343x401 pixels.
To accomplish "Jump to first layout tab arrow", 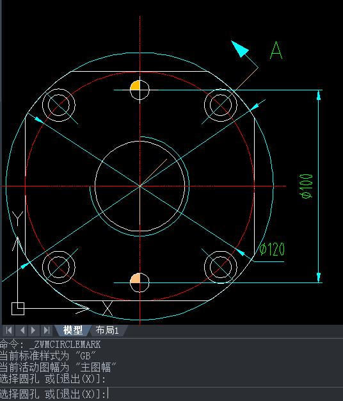I will (x=9, y=331).
